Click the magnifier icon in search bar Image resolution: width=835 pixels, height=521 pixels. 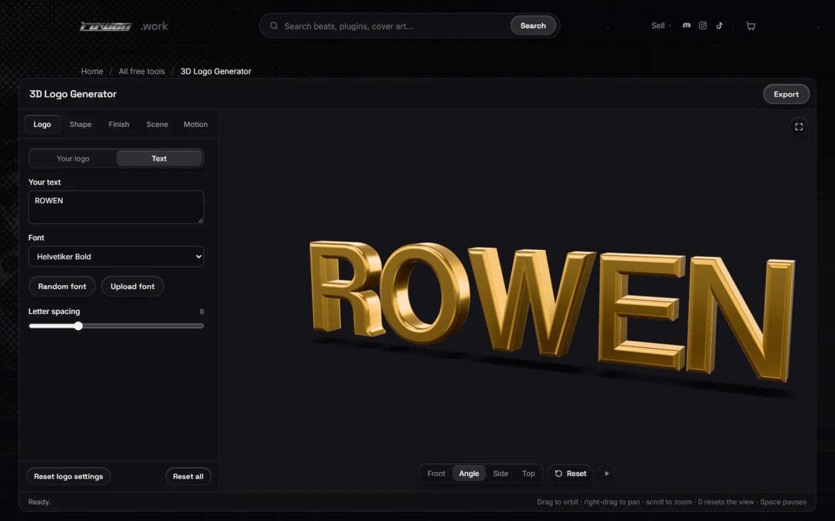[273, 26]
